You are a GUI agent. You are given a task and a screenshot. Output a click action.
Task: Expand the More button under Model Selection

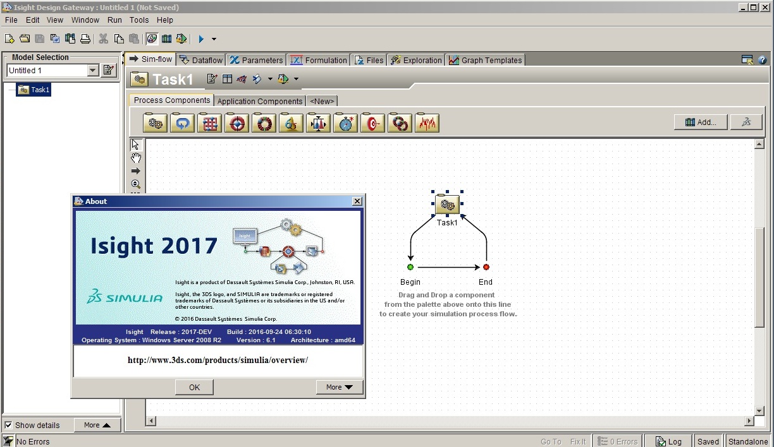pyautogui.click(x=97, y=425)
